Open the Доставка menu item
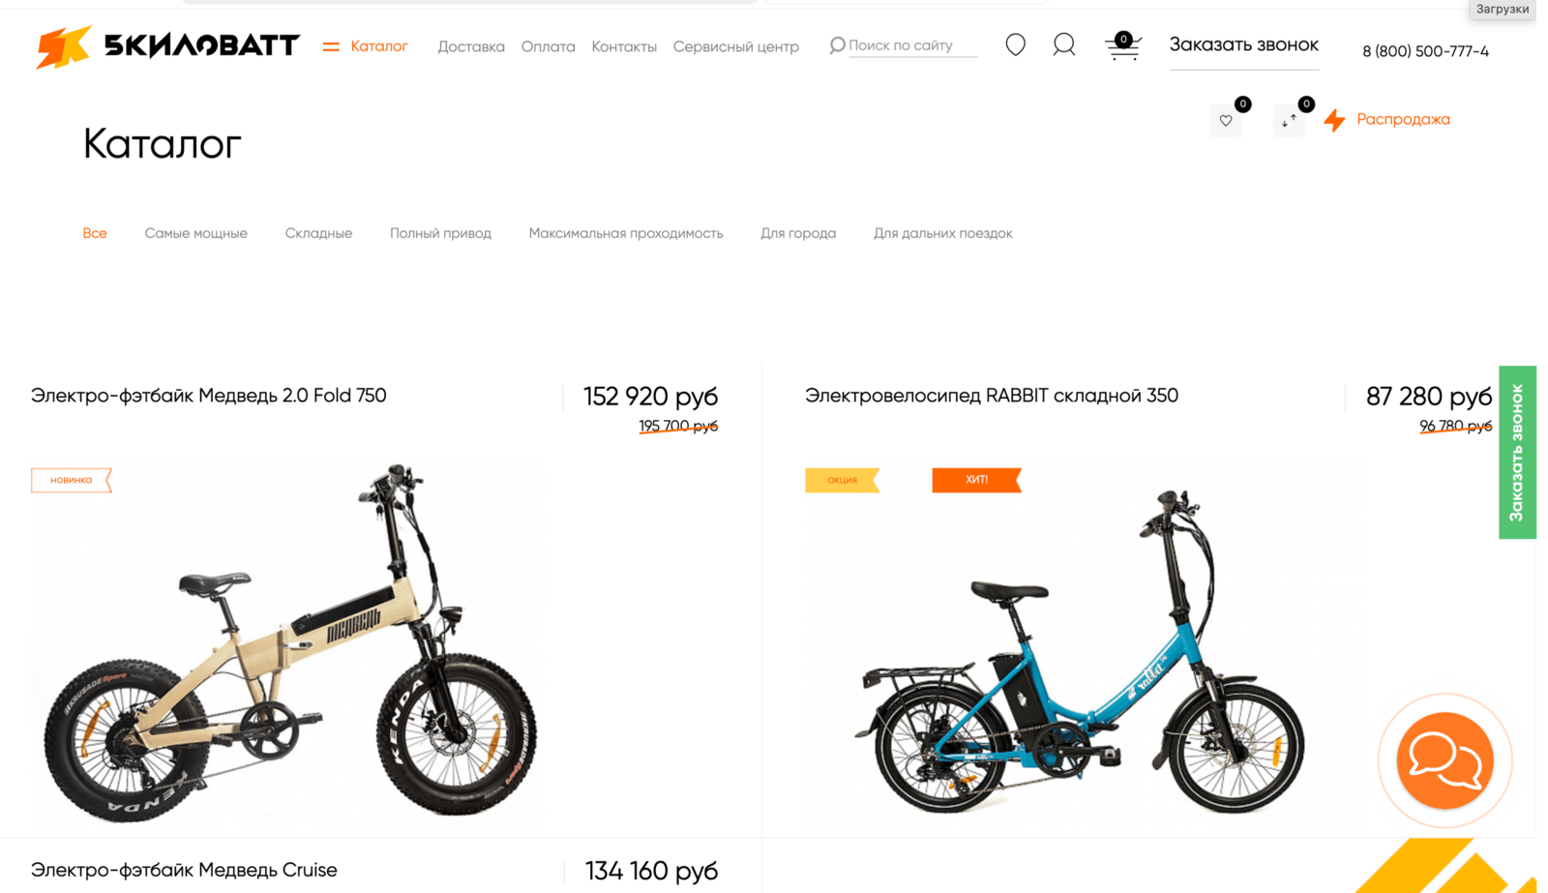 (471, 46)
